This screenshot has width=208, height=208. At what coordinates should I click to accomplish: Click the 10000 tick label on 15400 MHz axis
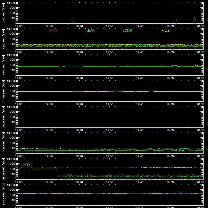[11, 185]
